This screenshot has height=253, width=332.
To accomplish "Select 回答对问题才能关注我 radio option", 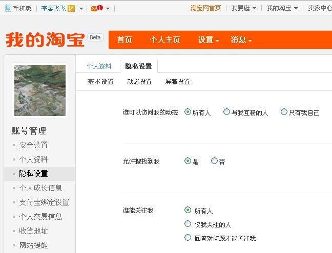I will pyautogui.click(x=188, y=237).
